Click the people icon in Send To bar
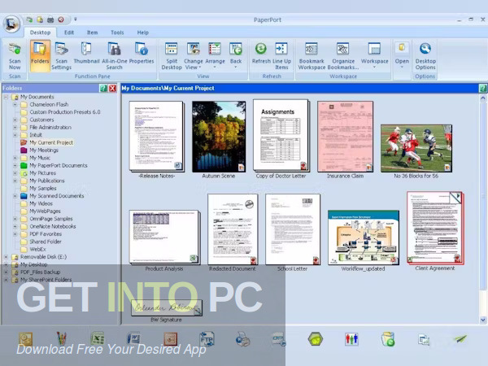This screenshot has height=366, width=488. (351, 339)
